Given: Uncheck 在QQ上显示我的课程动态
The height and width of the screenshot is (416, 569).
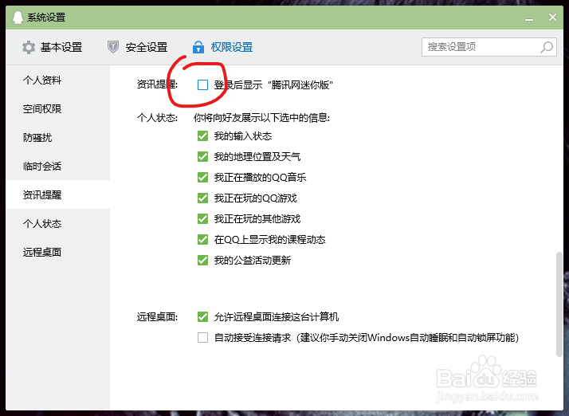Looking at the screenshot, I should (202, 240).
